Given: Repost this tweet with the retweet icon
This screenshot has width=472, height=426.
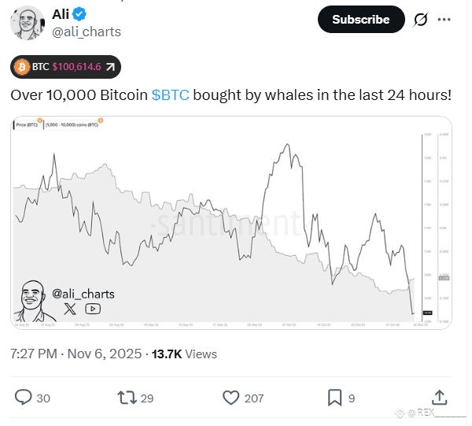Looking at the screenshot, I should [126, 398].
